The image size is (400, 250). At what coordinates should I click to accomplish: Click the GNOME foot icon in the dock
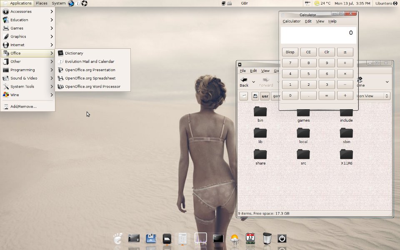[x=118, y=238]
